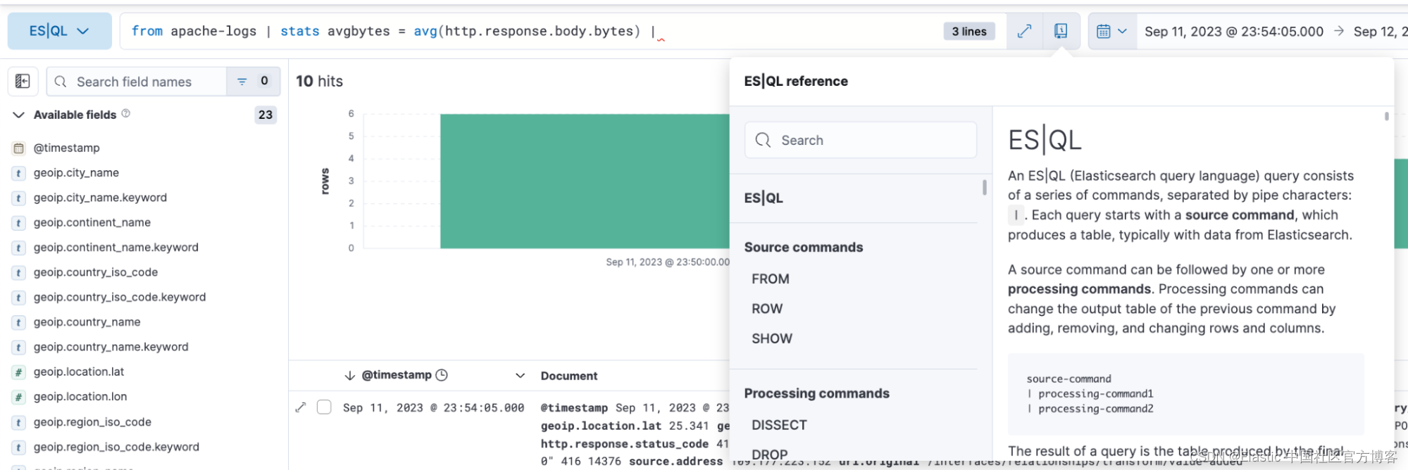Open the SHOW command reference
1408x470 pixels.
click(x=772, y=339)
